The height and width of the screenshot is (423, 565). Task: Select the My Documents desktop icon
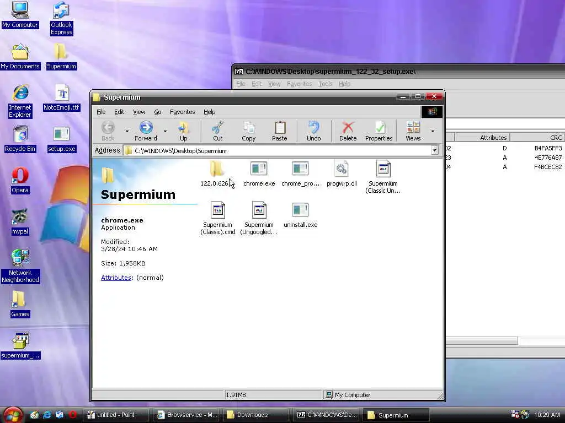20,57
